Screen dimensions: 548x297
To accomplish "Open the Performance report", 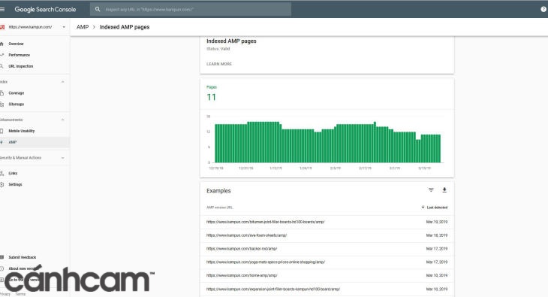I will pyautogui.click(x=20, y=55).
